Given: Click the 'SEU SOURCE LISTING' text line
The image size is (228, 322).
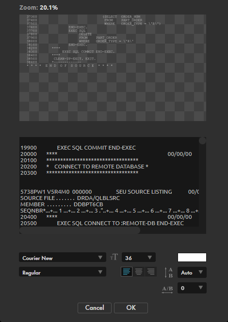Looking at the screenshot, I should (144, 192).
